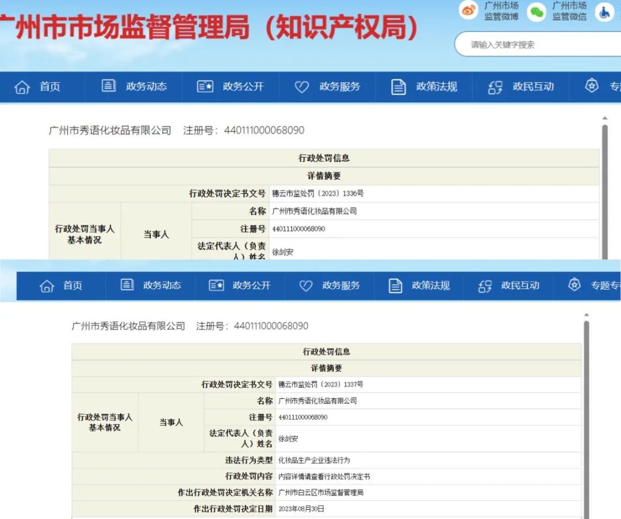Go to 首页 from the lower navigation bar
Viewport: 621px width, 519px height.
point(72,286)
